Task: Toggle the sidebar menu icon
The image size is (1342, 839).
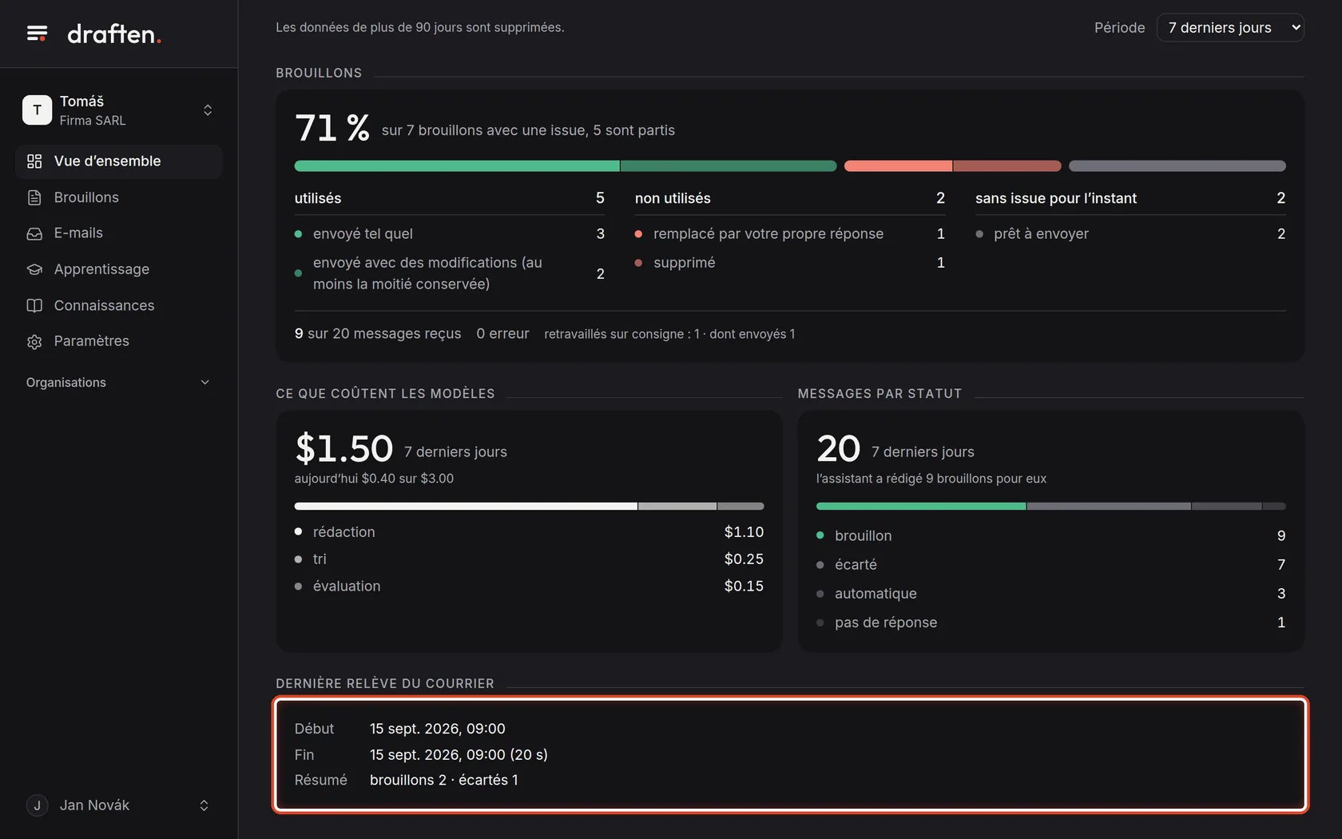Action: [37, 34]
